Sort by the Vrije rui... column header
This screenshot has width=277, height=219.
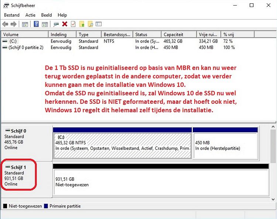click(x=209, y=34)
